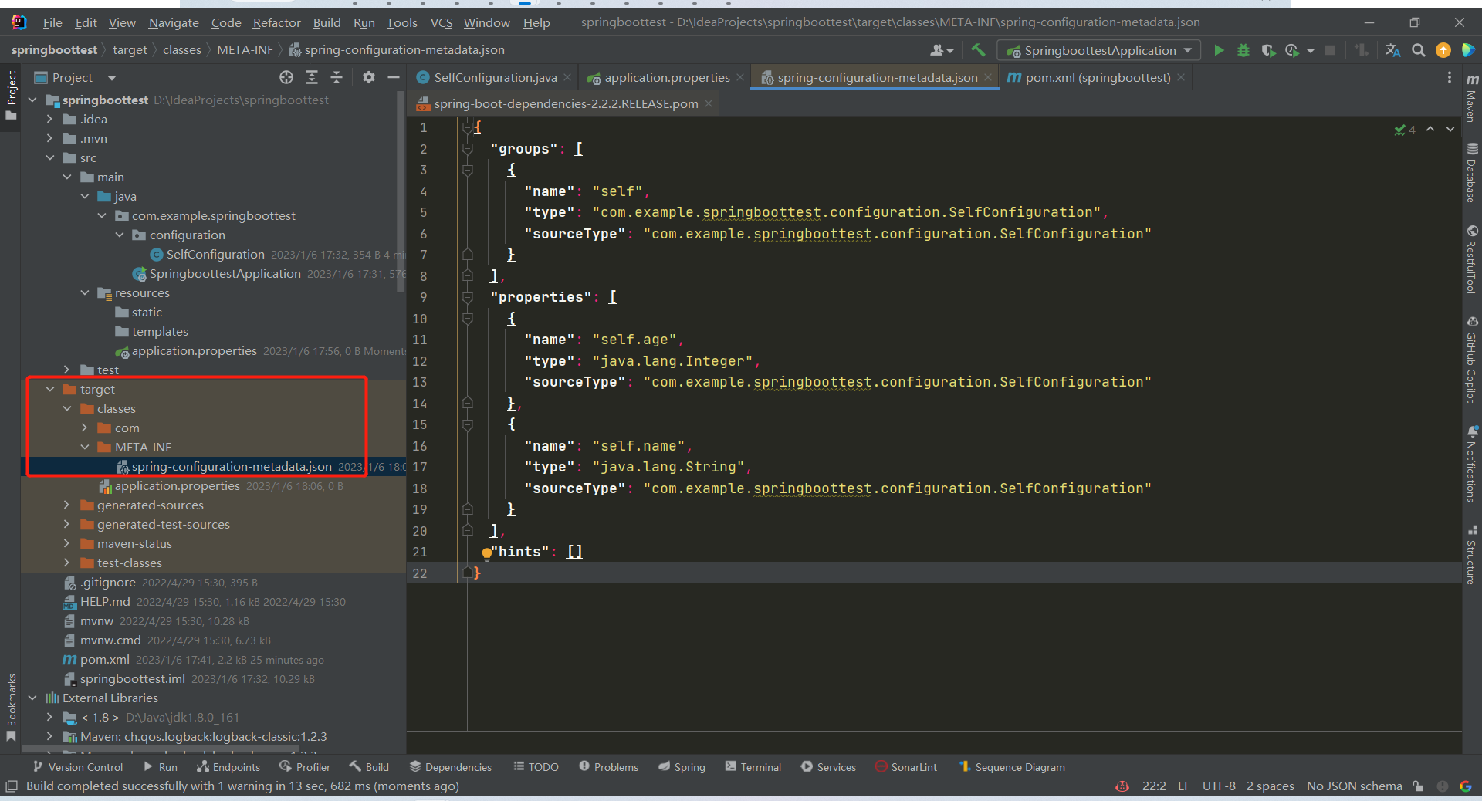Collapse all in the Project panel
The height and width of the screenshot is (801, 1482).
(337, 77)
